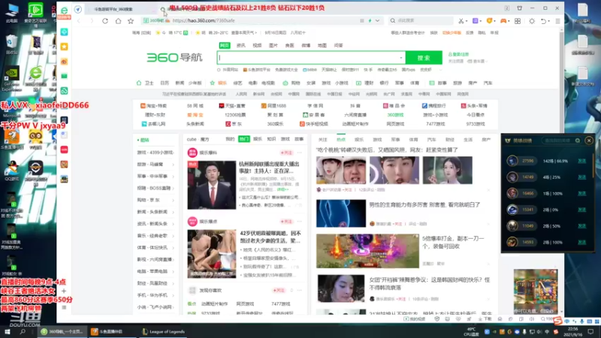Open the Weibo eye sidebar icon
This screenshot has height=338, width=601.
point(64,62)
